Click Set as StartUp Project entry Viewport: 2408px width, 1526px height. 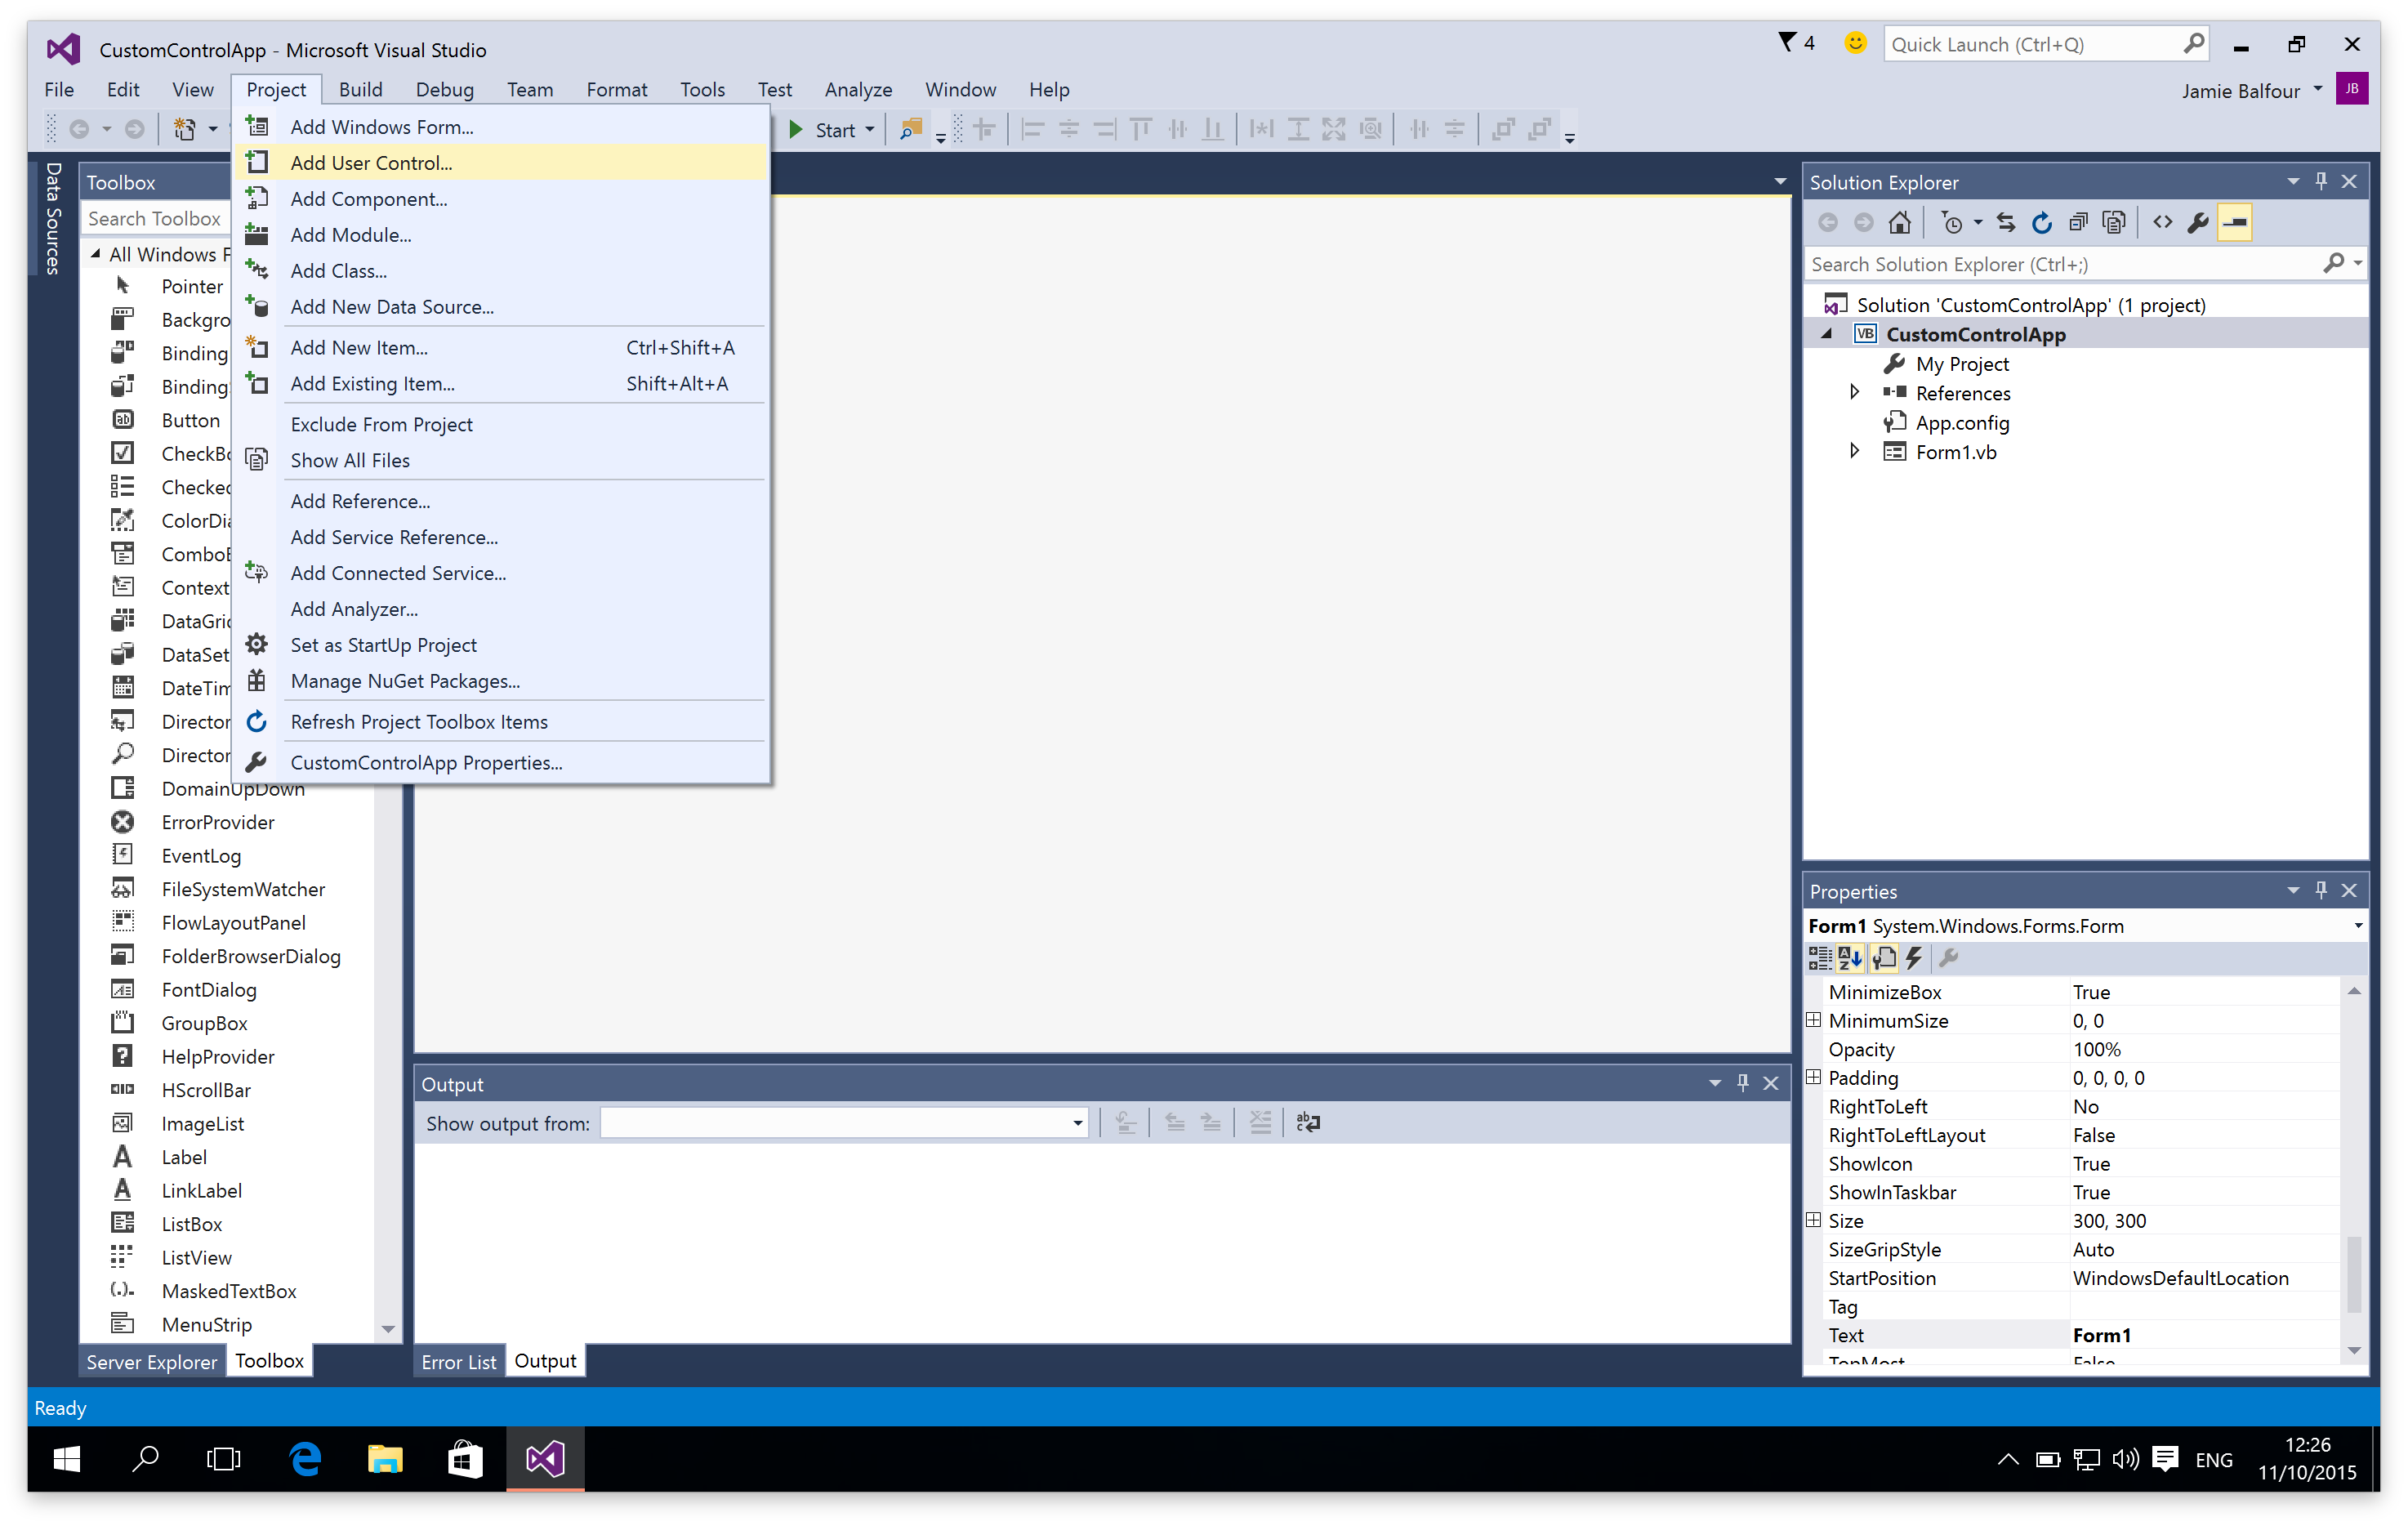pyautogui.click(x=502, y=644)
